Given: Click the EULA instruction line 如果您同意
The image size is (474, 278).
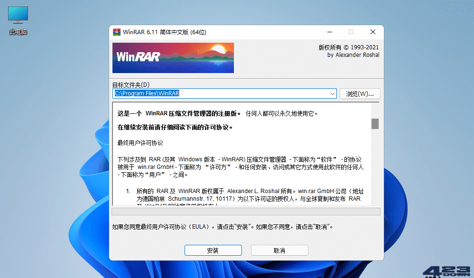Looking at the screenshot, I should [x=222, y=227].
